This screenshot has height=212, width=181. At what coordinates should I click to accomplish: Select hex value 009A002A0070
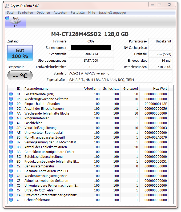(156, 137)
